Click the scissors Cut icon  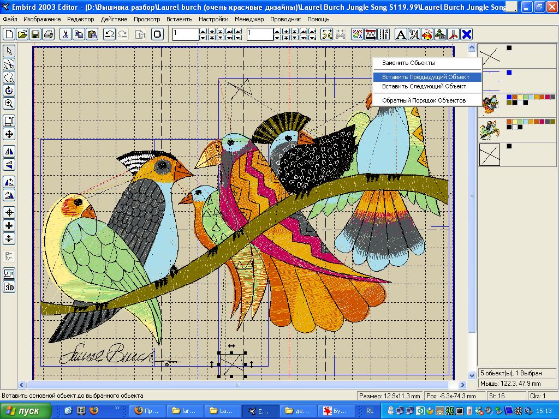[x=66, y=34]
